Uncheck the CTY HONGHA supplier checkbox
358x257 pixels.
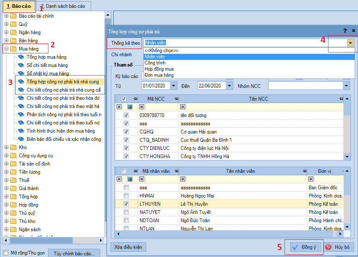point(126,156)
